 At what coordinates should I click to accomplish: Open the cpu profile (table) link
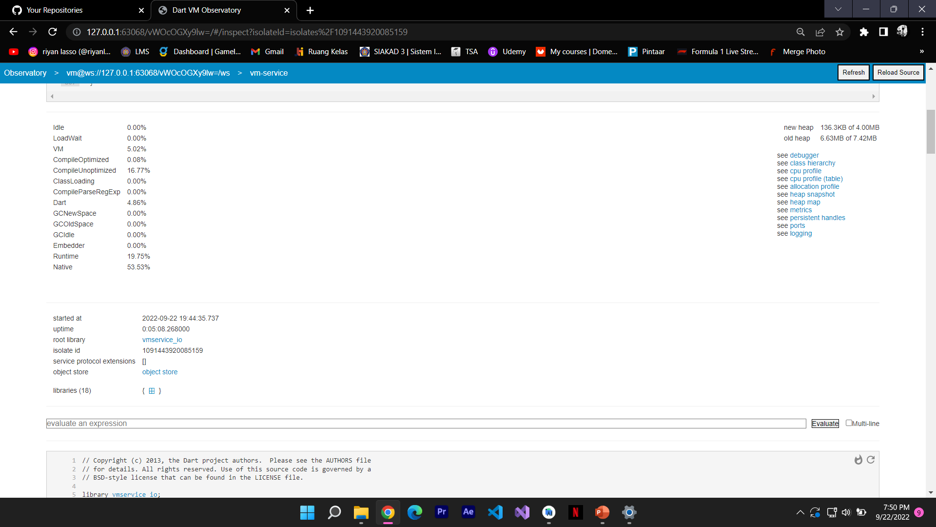(816, 179)
